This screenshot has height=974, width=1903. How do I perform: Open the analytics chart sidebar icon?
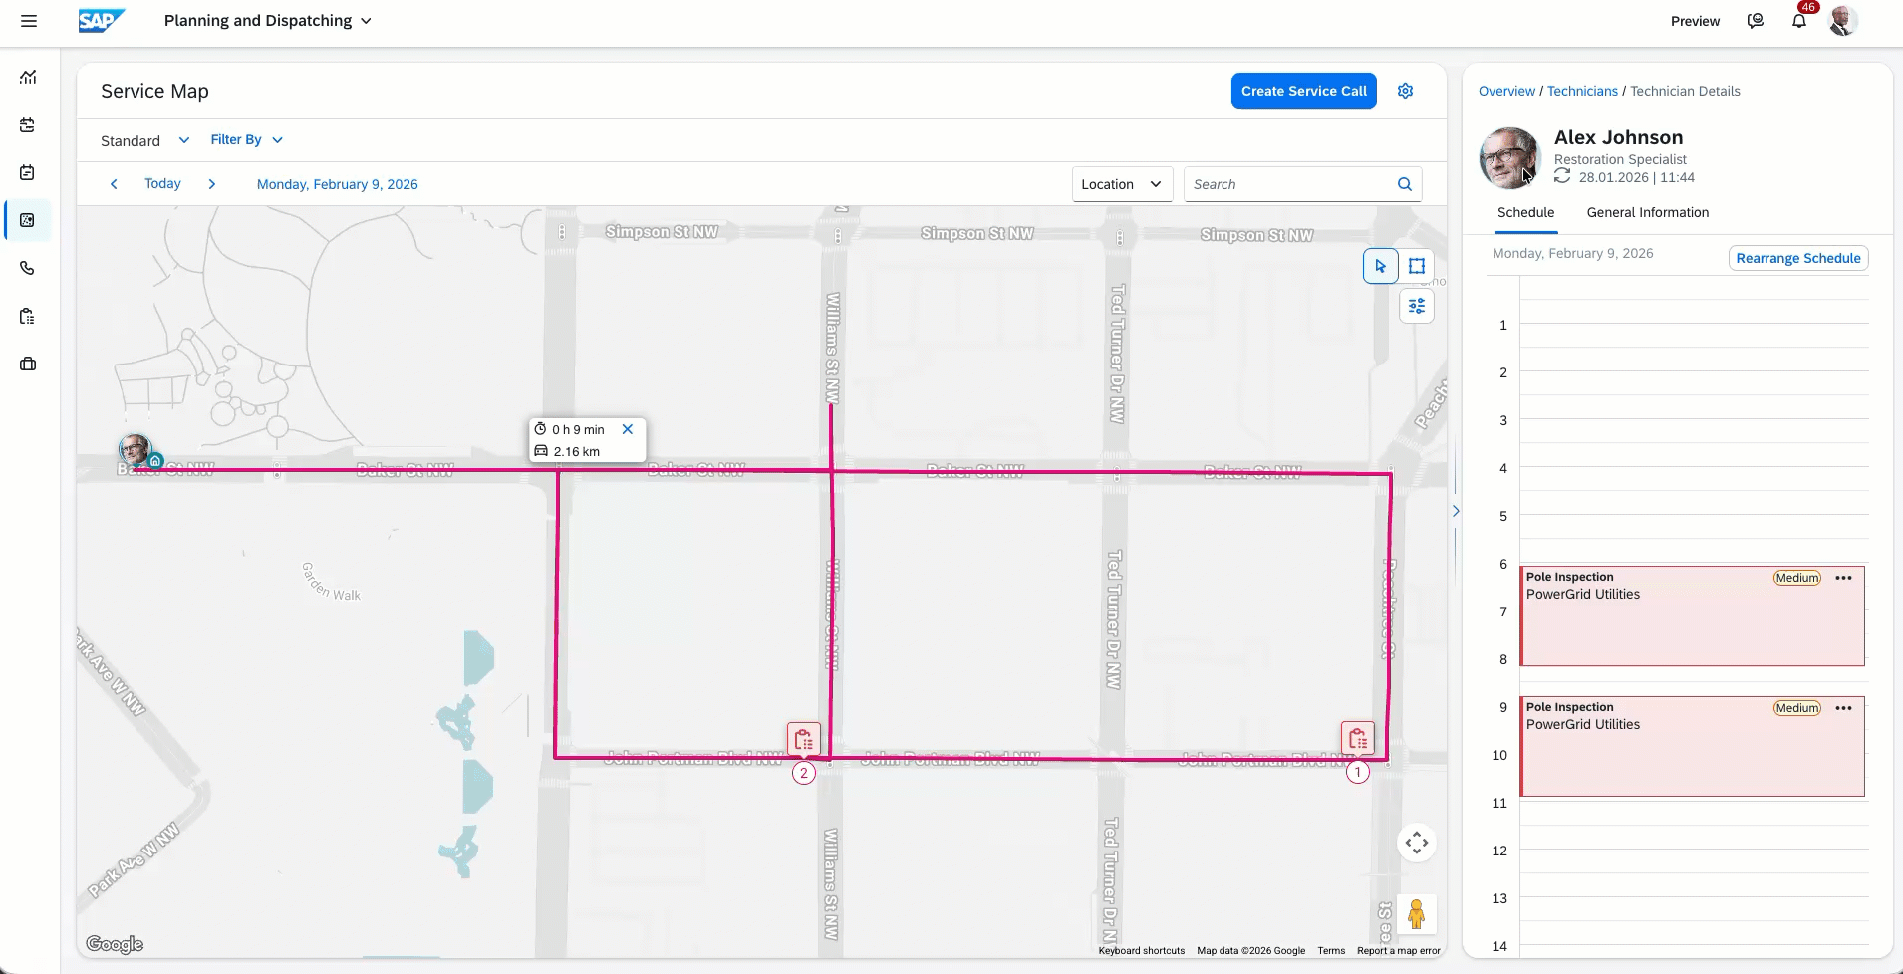coord(28,77)
